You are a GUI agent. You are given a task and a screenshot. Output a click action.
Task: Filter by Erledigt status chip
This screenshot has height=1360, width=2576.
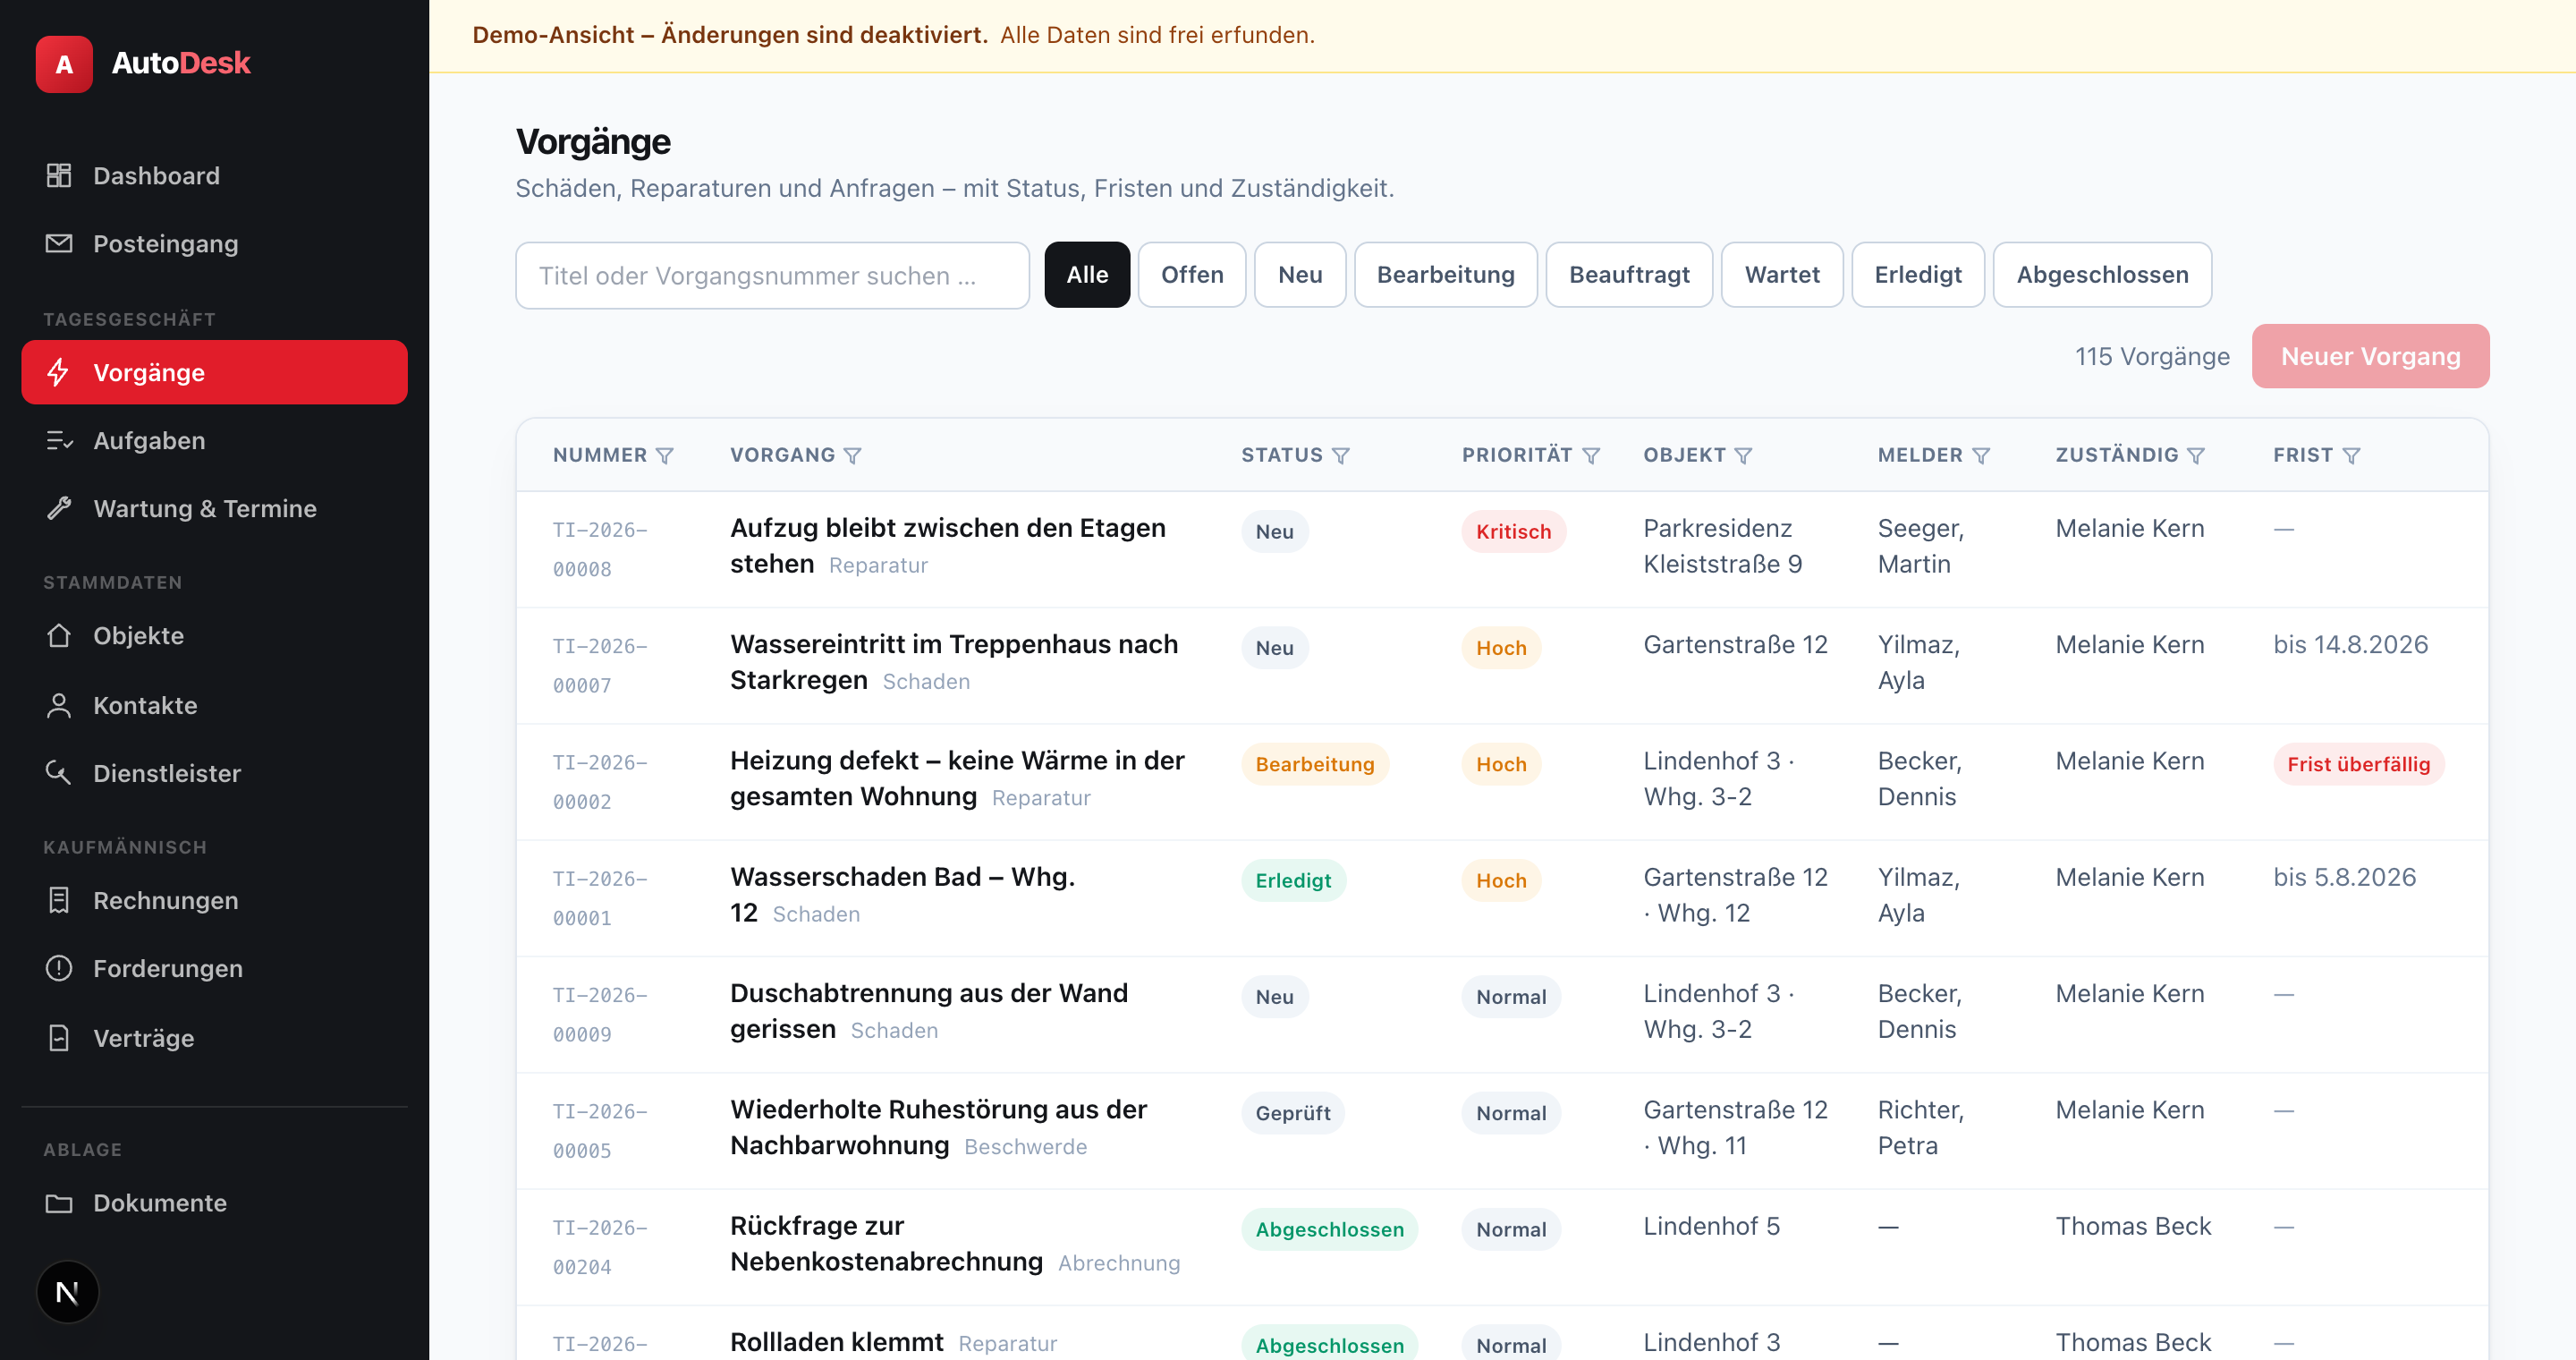click(x=1918, y=275)
